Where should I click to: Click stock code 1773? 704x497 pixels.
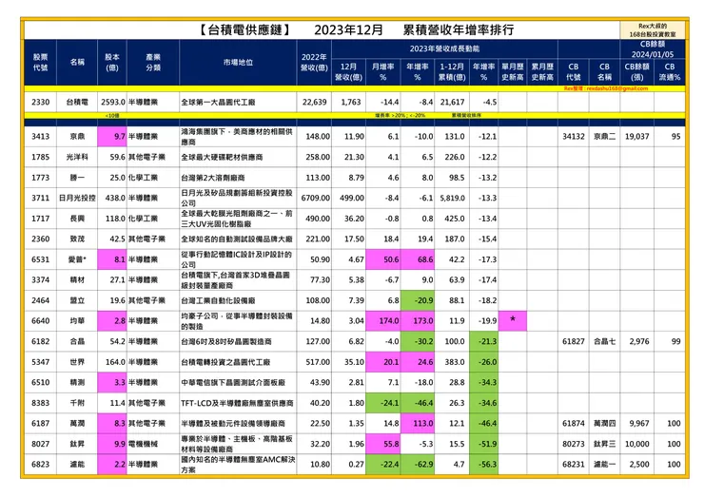click(40, 178)
